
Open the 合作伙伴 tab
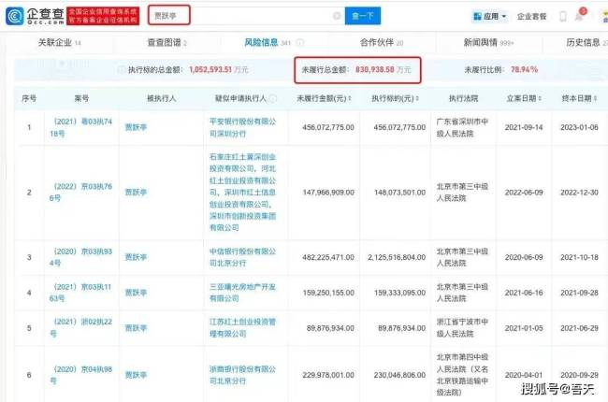pos(382,42)
